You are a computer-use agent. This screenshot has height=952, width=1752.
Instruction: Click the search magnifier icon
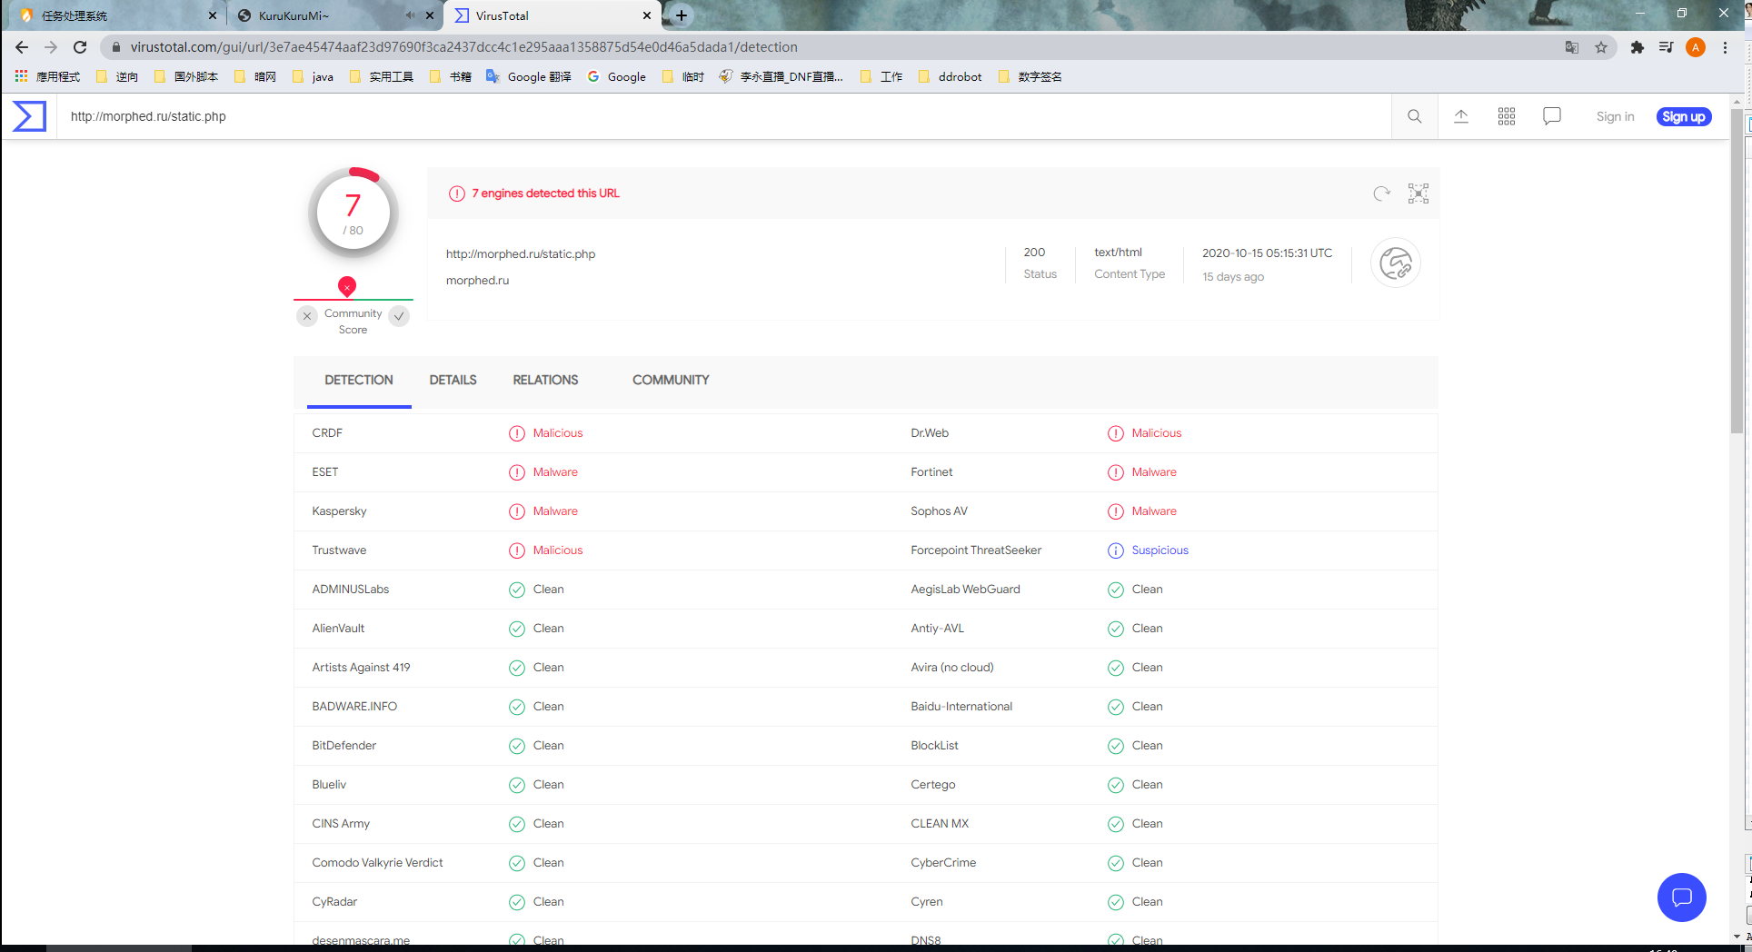pyautogui.click(x=1415, y=116)
